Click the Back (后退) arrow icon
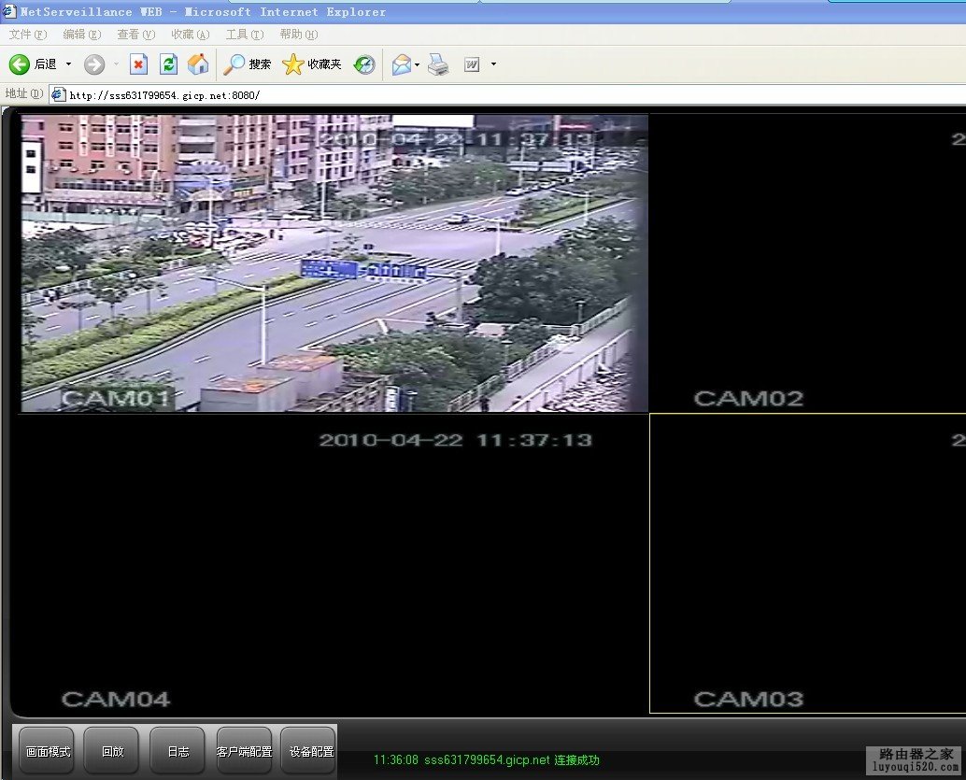This screenshot has width=966, height=780. [x=20, y=64]
